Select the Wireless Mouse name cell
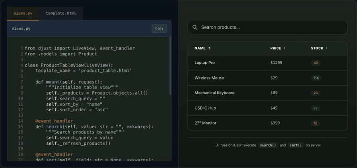Viewport: 357px width, 168px height. tap(209, 78)
